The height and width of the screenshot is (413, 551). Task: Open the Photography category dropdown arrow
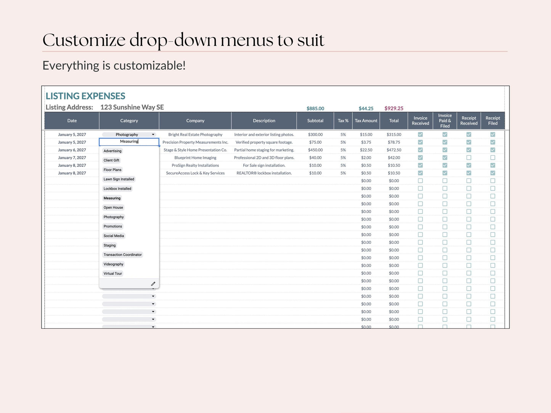coord(153,134)
